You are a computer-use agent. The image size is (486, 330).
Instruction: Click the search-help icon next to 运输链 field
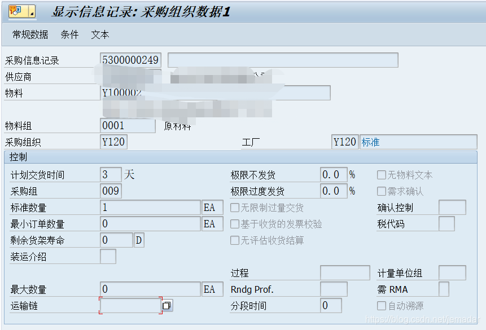(x=167, y=306)
